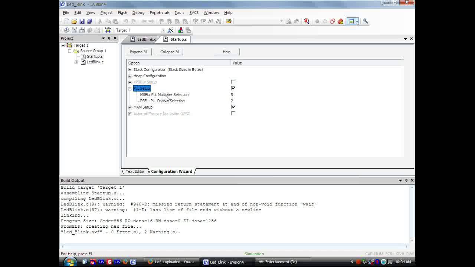Indent selected text icon
The image size is (475, 267).
196,21
